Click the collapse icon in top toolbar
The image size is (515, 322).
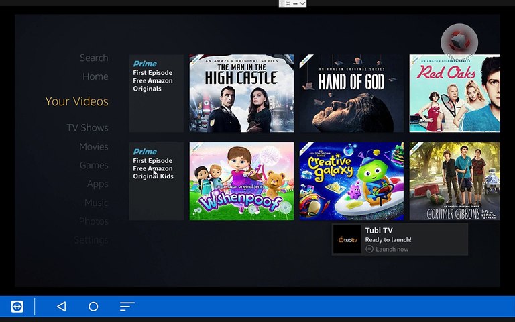pyautogui.click(x=288, y=3)
